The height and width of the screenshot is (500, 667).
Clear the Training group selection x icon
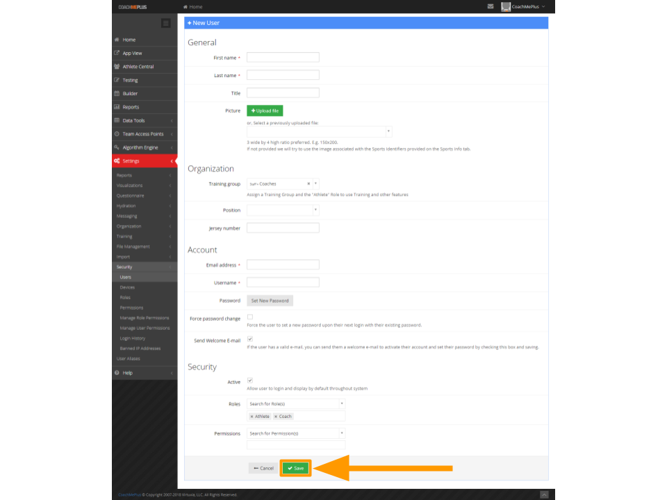pos(308,184)
